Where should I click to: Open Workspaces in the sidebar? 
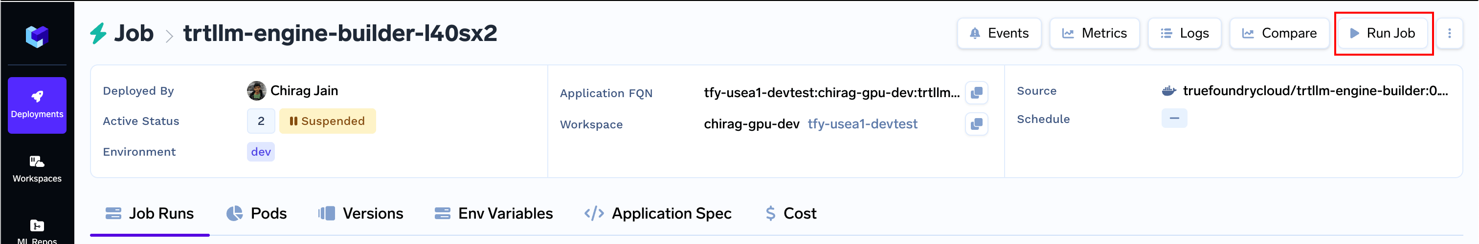click(37, 169)
